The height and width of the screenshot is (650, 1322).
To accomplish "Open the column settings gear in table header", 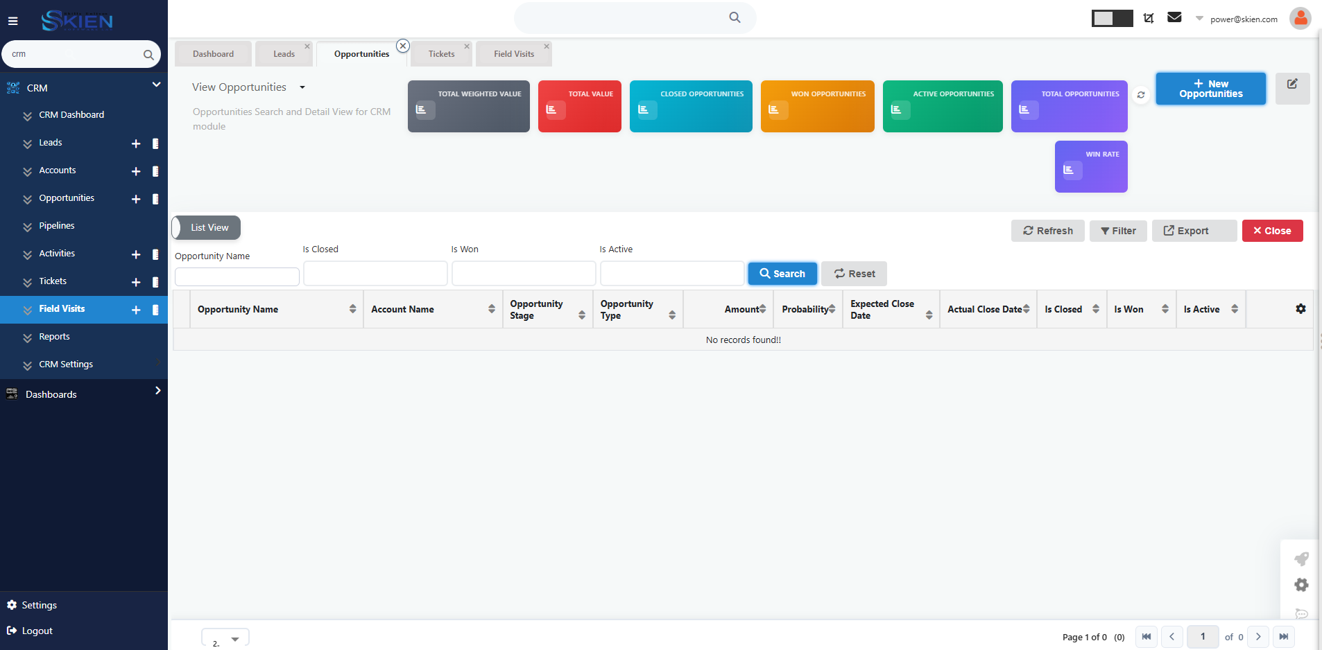I will pos(1300,308).
